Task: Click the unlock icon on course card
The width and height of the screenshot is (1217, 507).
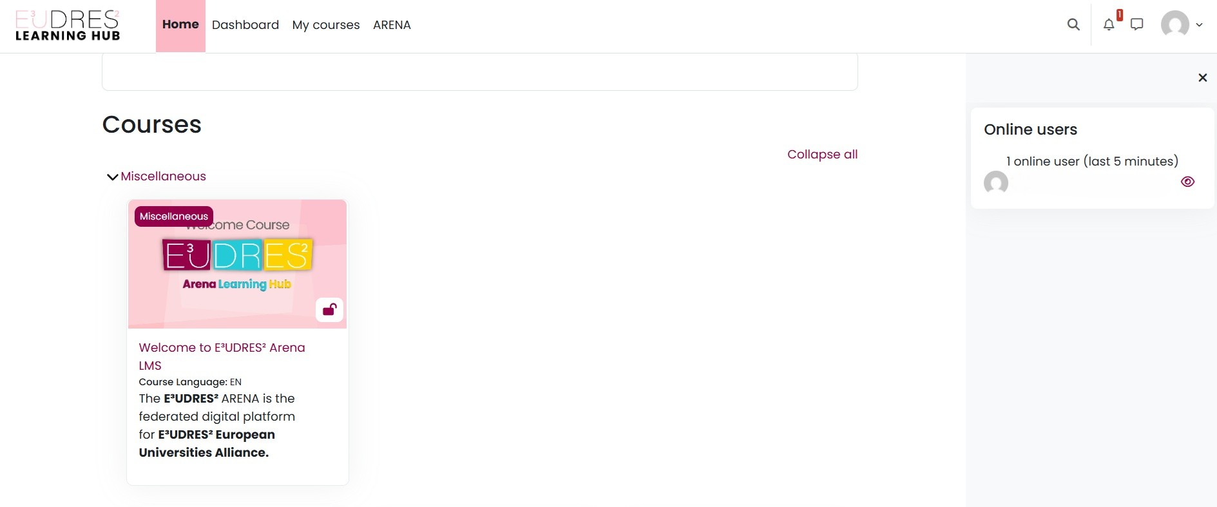Action: (329, 310)
